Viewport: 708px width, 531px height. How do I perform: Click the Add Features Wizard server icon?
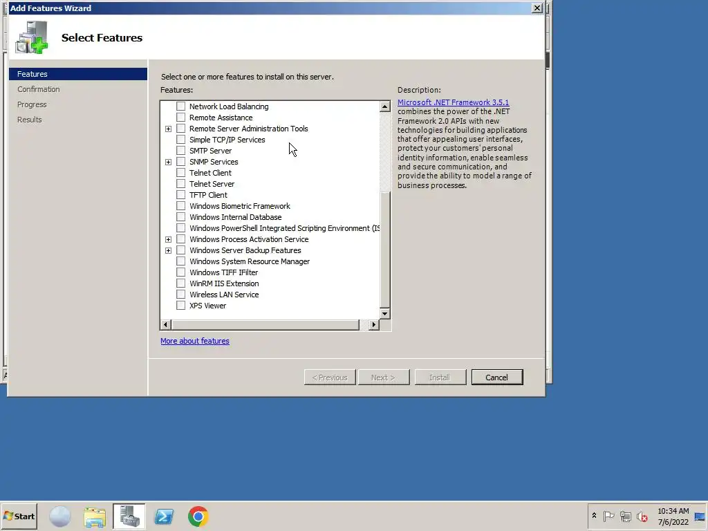pos(32,37)
